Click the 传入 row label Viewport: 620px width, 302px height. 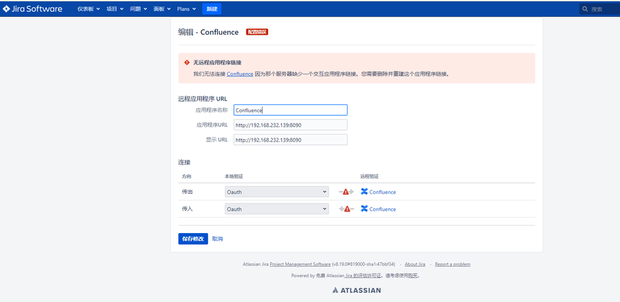coord(187,209)
